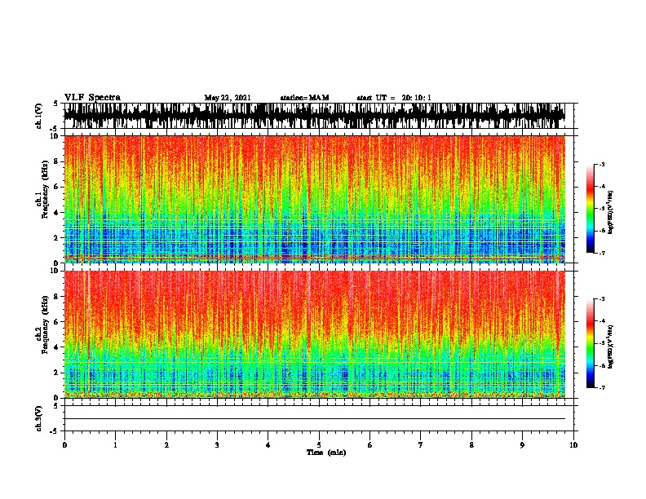
Task: Click inside the ch.1 spectrogram panel
Action: tap(315, 199)
